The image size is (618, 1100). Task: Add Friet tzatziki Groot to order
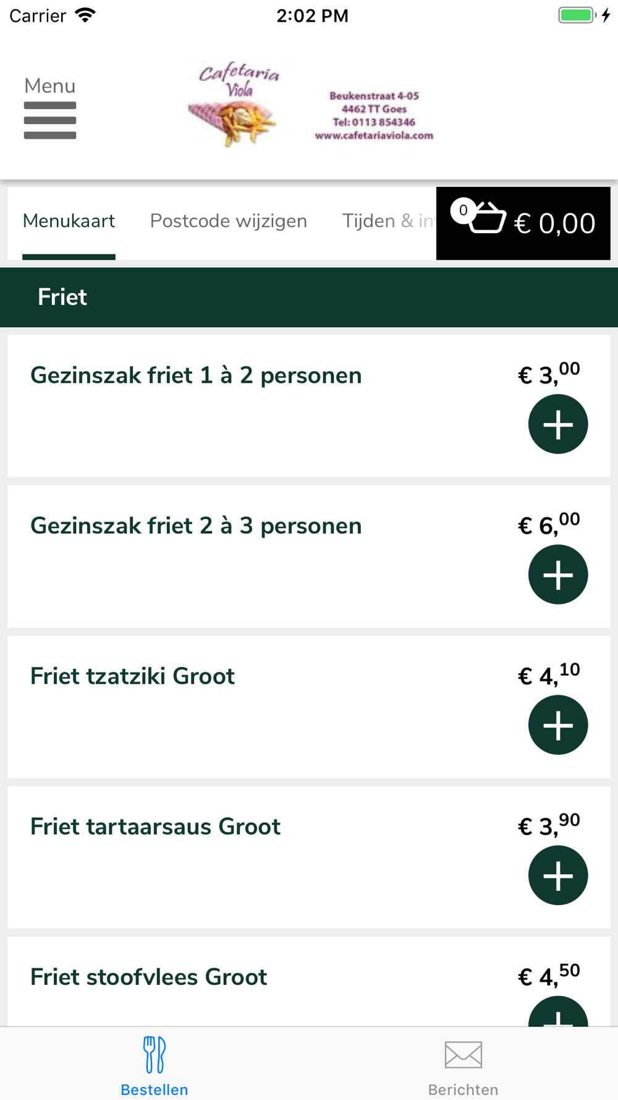(557, 725)
